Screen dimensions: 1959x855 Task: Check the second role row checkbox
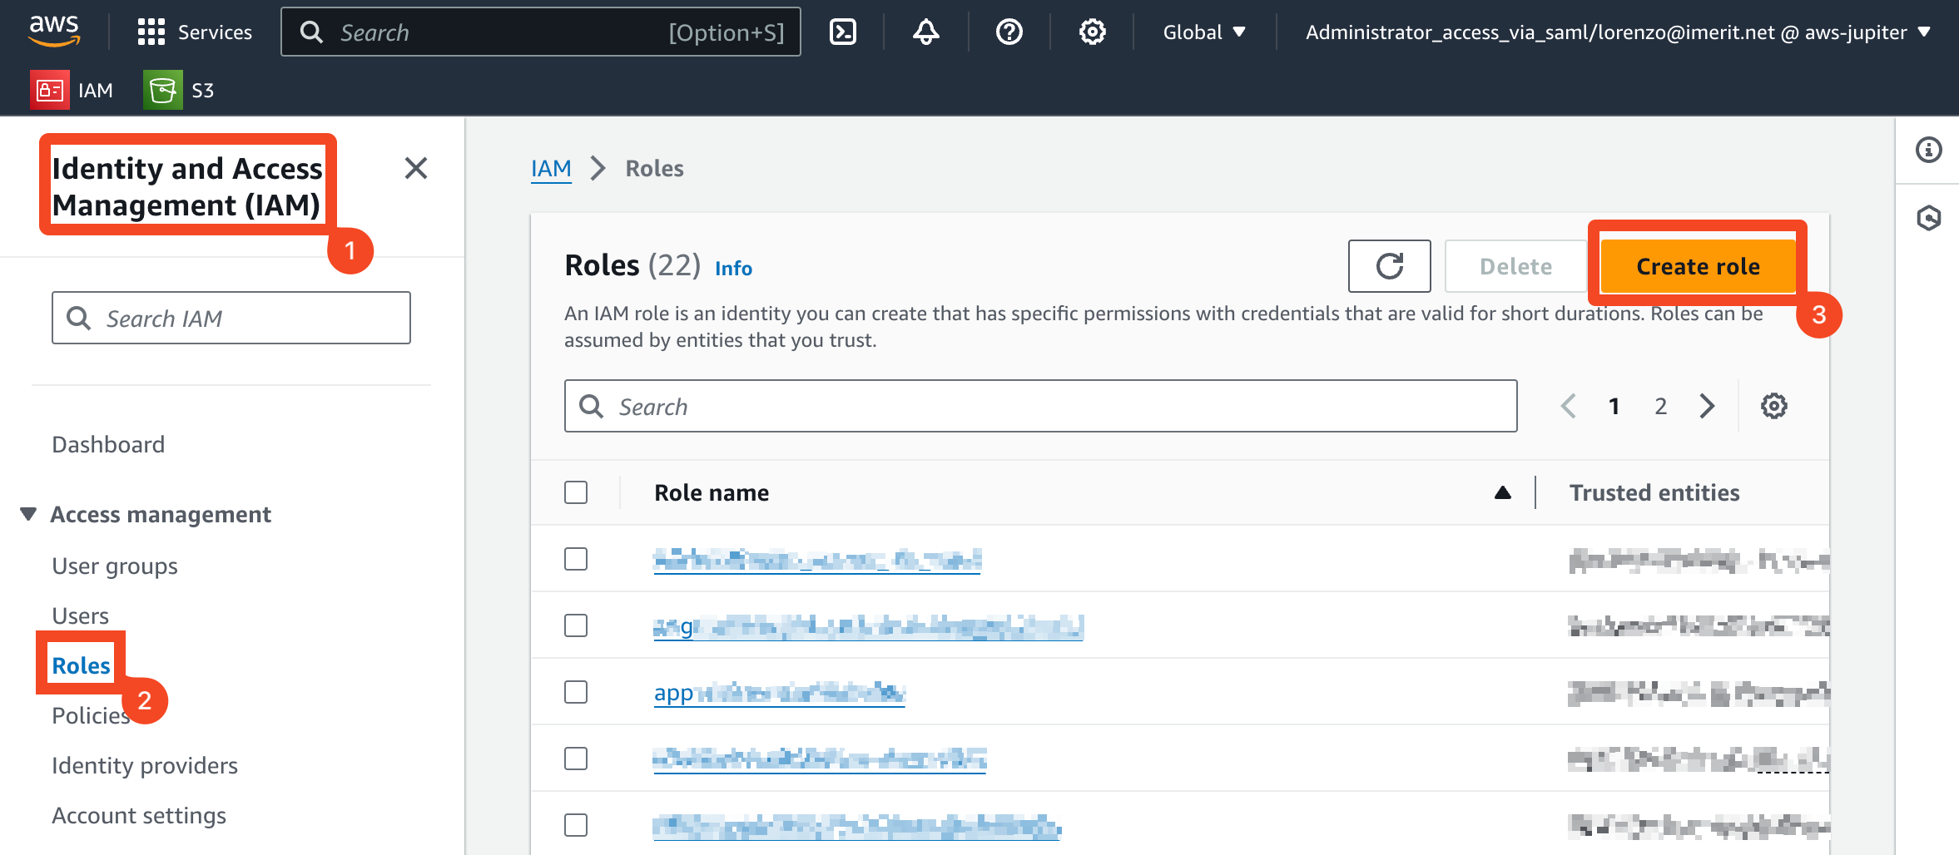point(576,625)
